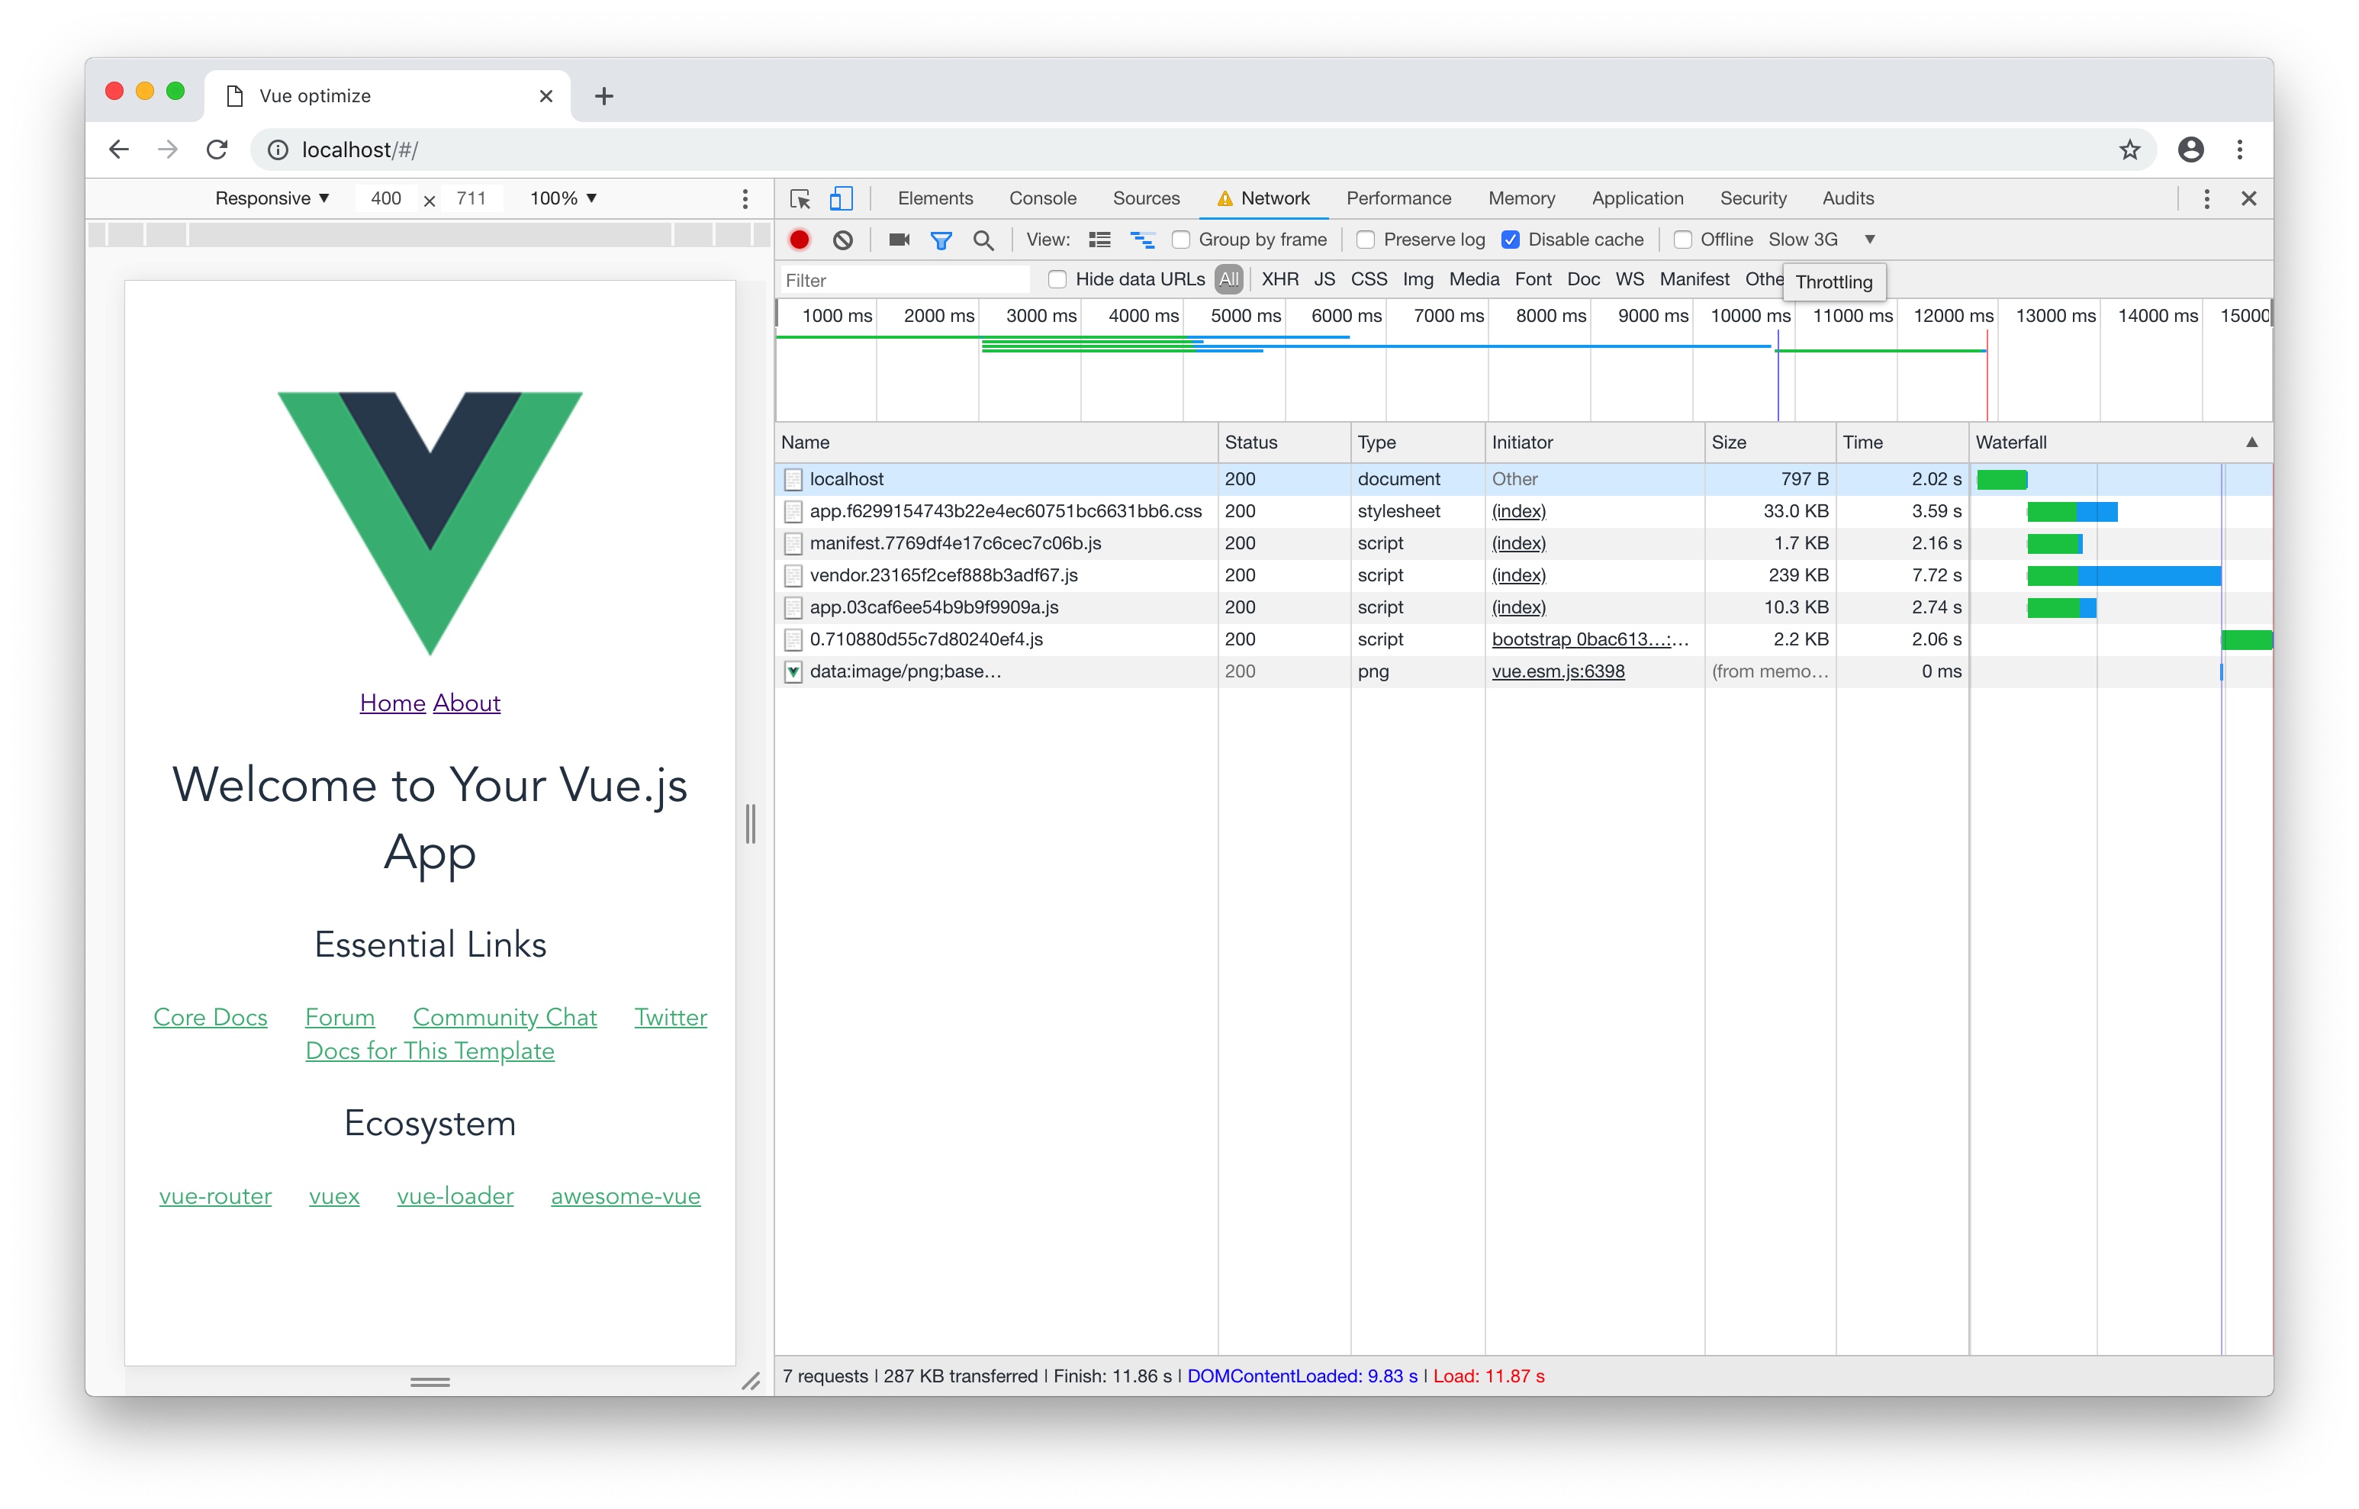Open the Audits tab
The image size is (2359, 1509).
(1848, 199)
